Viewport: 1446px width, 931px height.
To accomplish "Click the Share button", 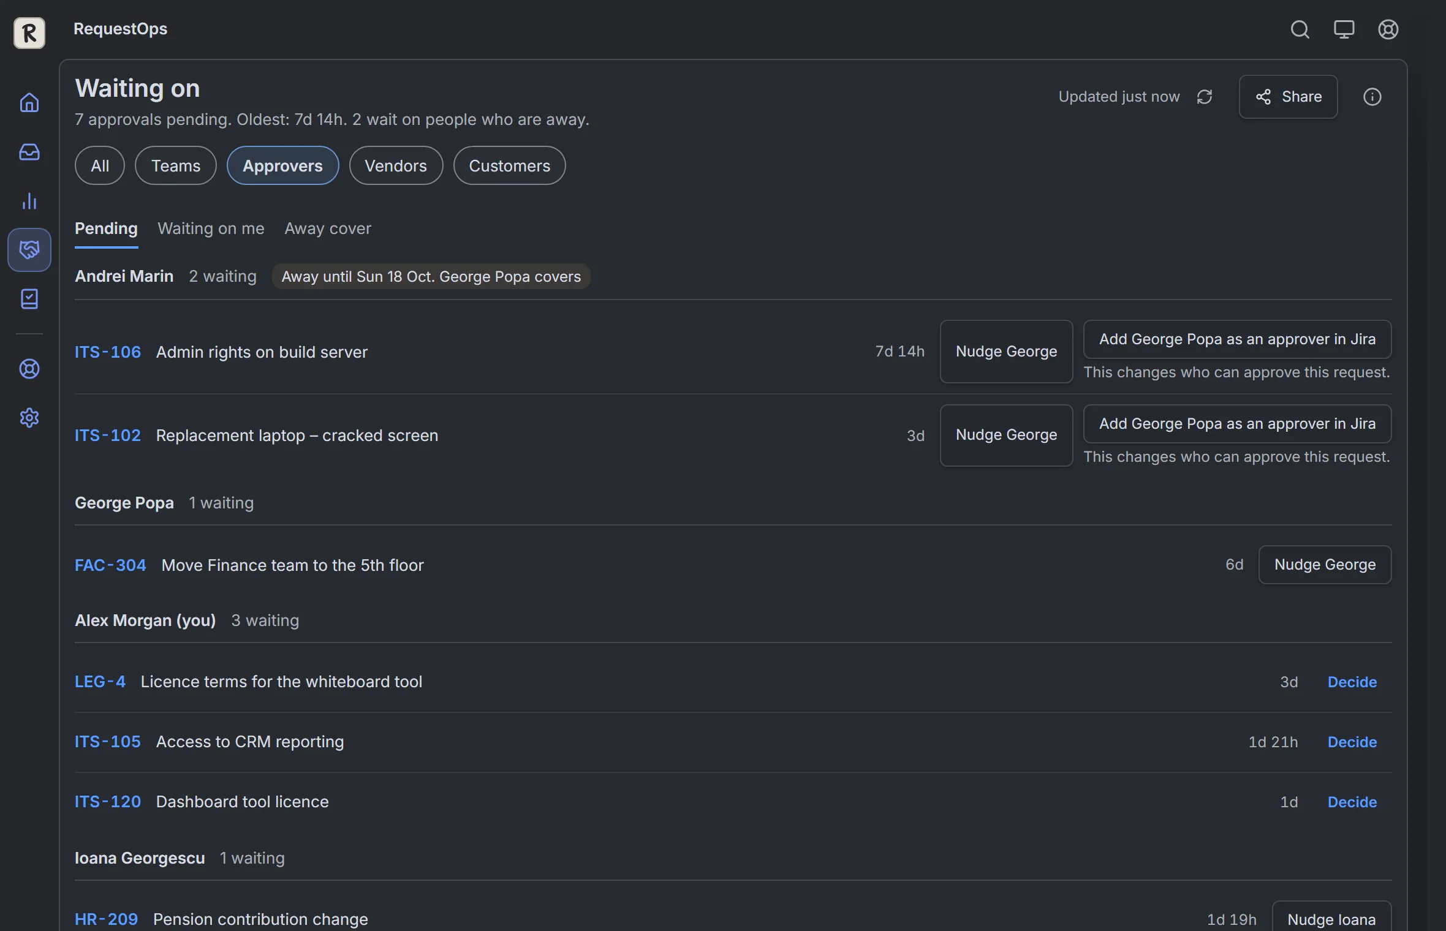I will pos(1288,97).
